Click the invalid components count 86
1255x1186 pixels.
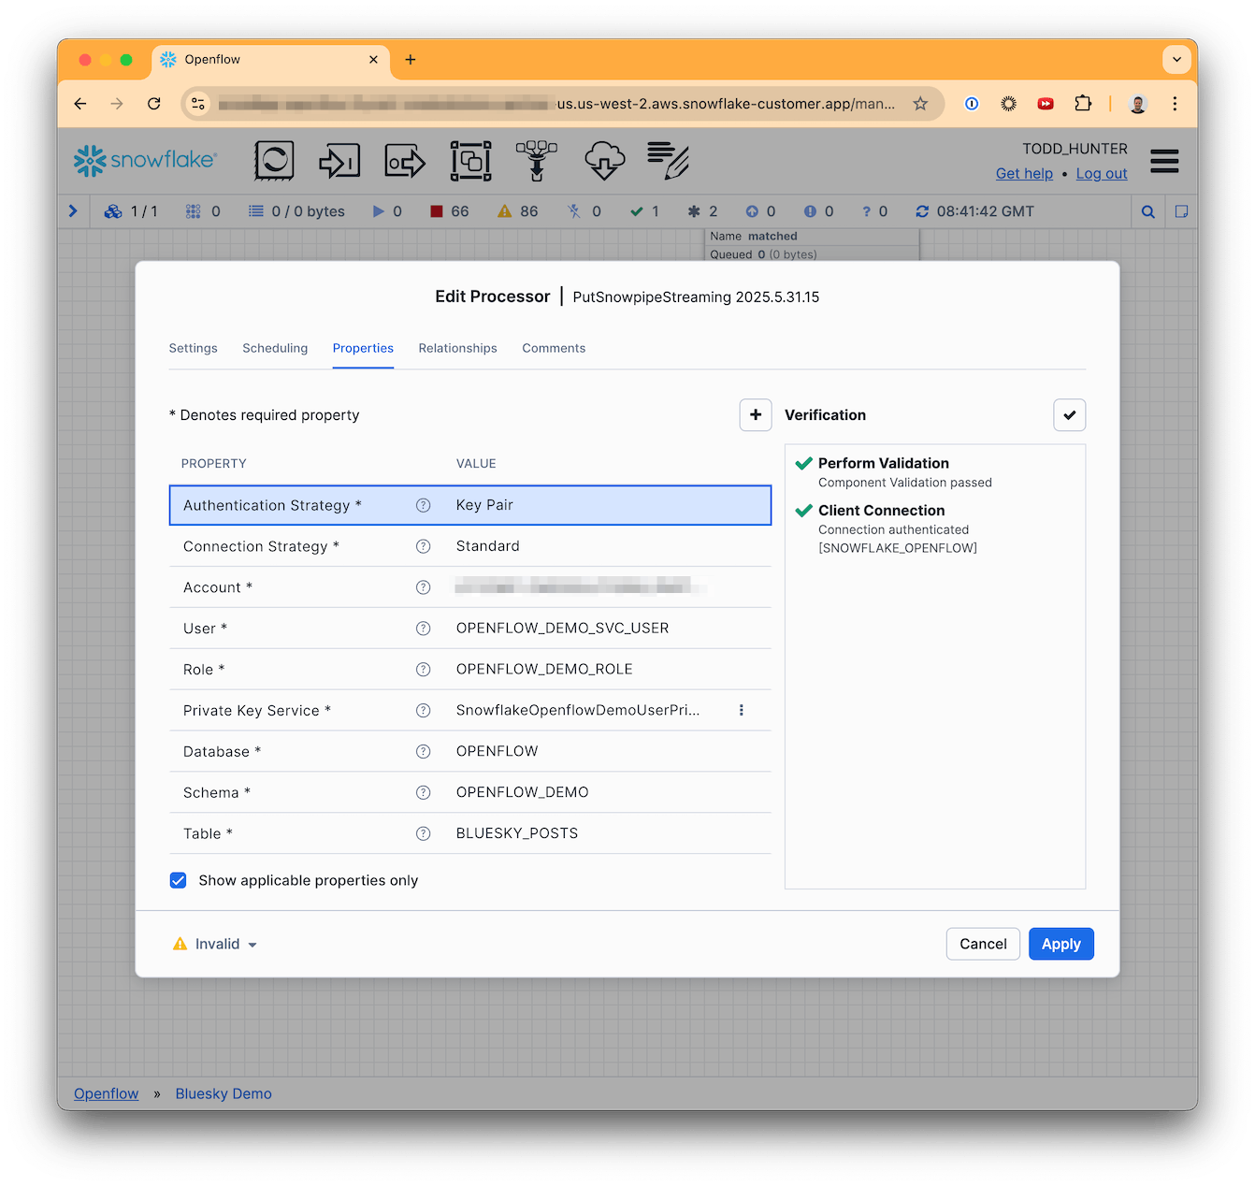click(x=517, y=211)
